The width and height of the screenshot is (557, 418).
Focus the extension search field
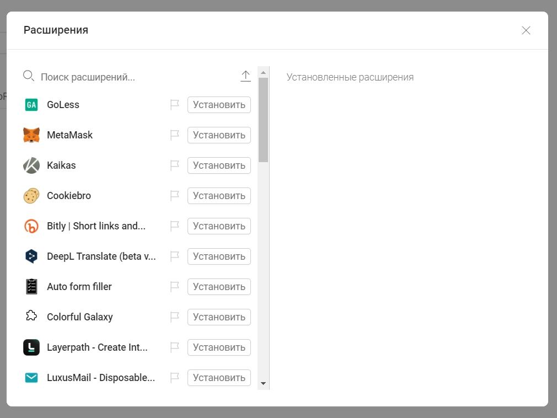click(x=137, y=77)
